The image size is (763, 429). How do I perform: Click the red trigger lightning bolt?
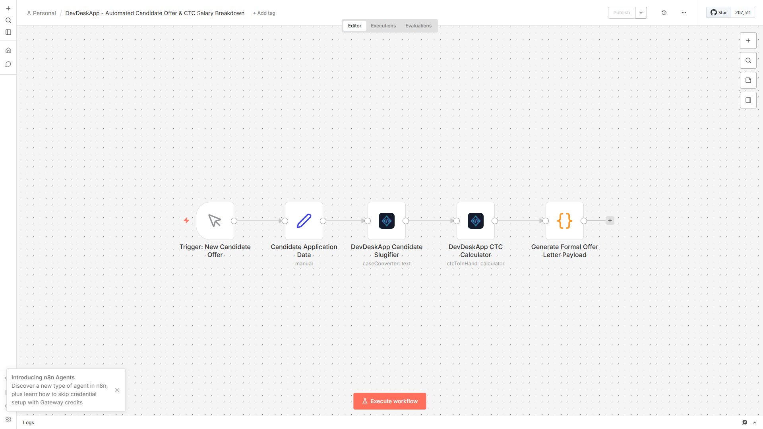click(186, 220)
